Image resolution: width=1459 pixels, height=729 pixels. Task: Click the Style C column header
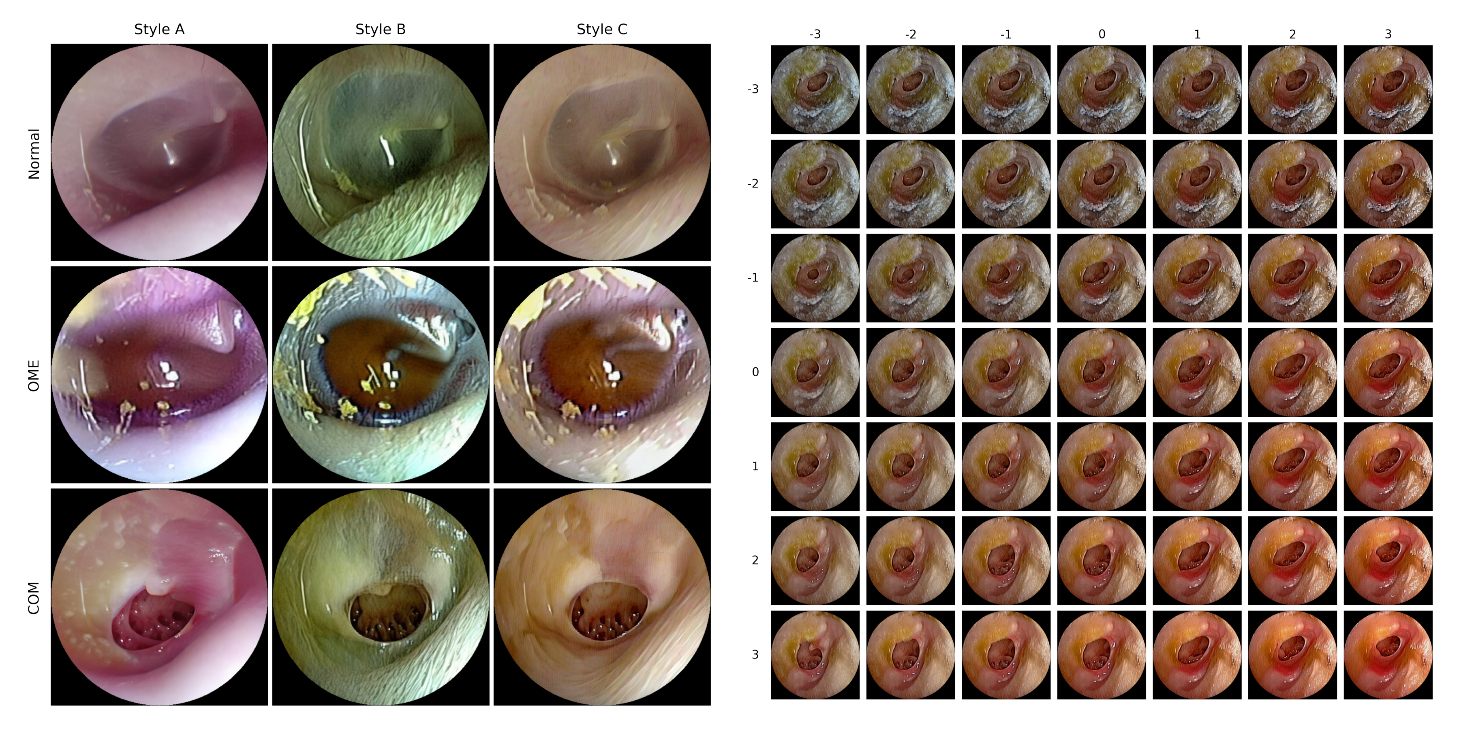pos(602,30)
